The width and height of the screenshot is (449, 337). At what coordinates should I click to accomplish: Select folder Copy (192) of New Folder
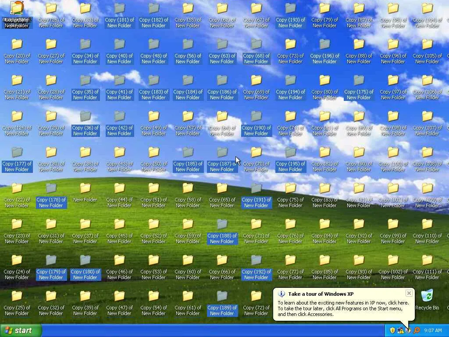[x=256, y=267]
